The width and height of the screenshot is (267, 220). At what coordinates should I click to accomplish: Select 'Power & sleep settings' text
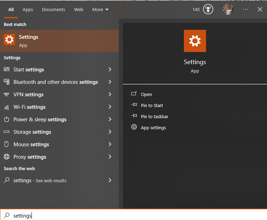(40, 119)
